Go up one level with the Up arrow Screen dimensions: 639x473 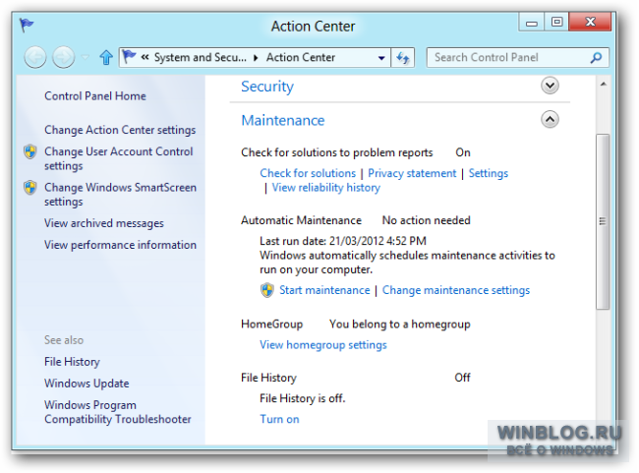coord(106,57)
